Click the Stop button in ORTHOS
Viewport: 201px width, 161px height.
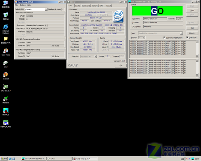click(192, 10)
